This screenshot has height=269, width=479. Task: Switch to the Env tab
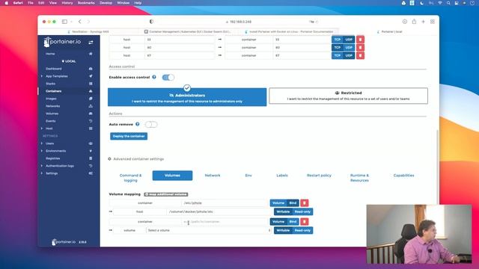248,176
